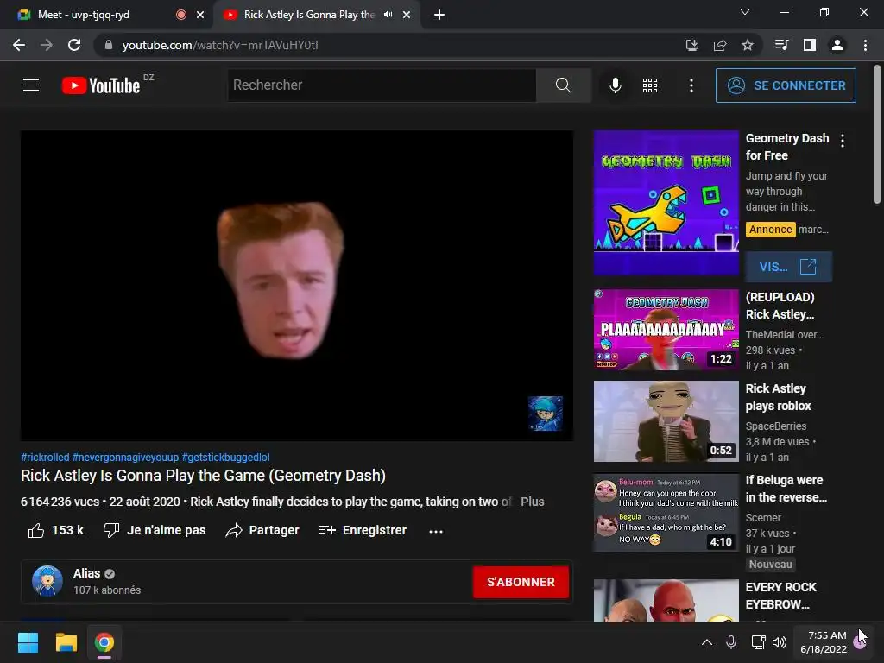Click the Je n'aime pas dislike button
Image resolution: width=884 pixels, height=663 pixels.
click(x=155, y=531)
